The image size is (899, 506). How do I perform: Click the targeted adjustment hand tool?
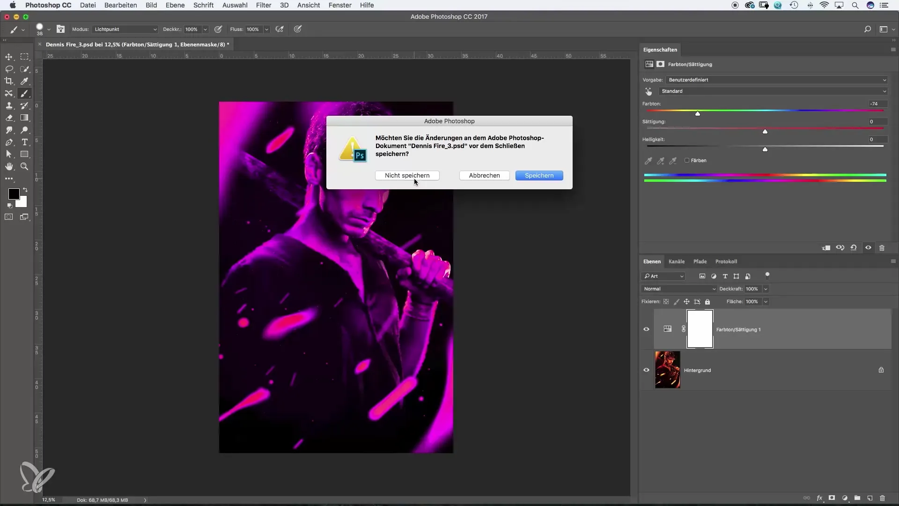(x=648, y=91)
